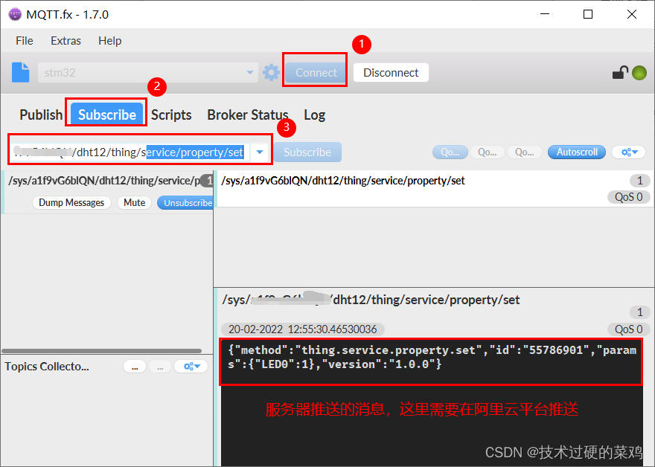Image resolution: width=655 pixels, height=467 pixels.
Task: Click the QoS 0 badge in message details
Action: click(x=629, y=329)
